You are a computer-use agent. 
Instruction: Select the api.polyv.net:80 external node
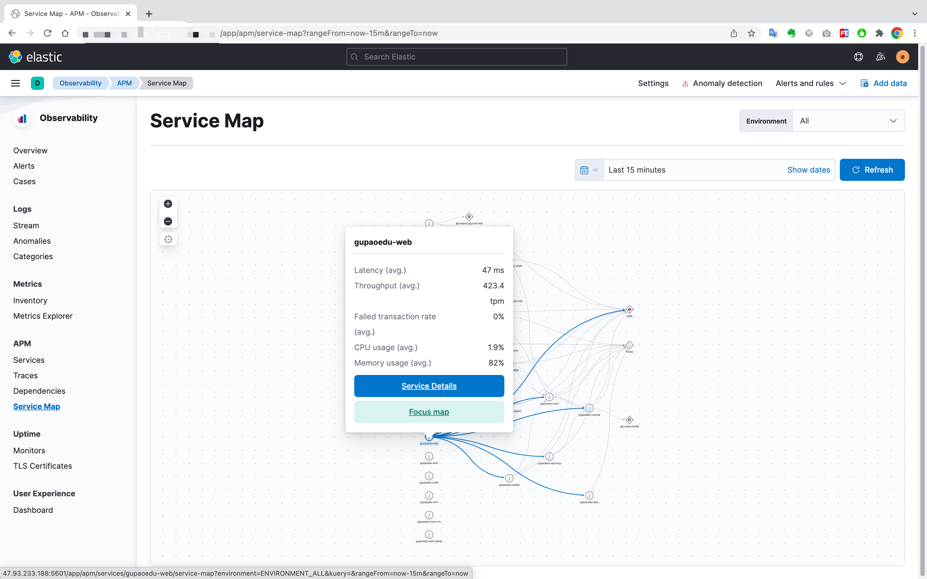point(629,420)
